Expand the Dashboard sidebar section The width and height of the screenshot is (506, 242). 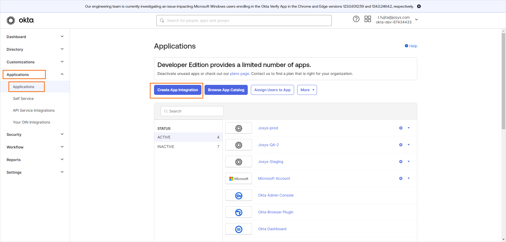pos(62,37)
